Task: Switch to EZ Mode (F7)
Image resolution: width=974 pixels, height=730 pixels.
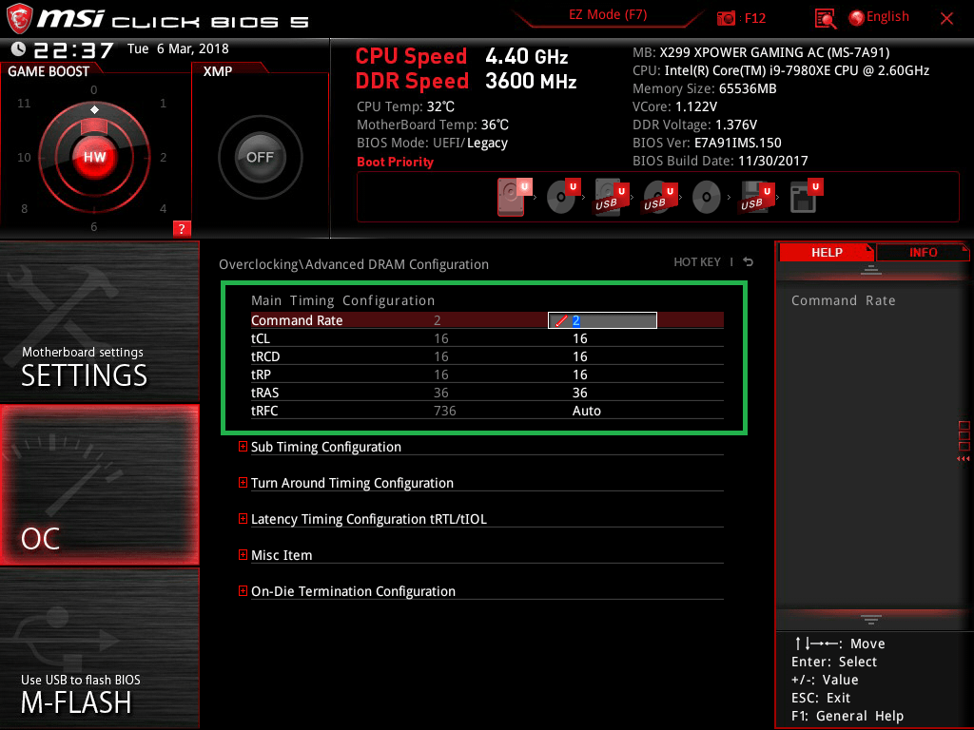Action: tap(608, 15)
